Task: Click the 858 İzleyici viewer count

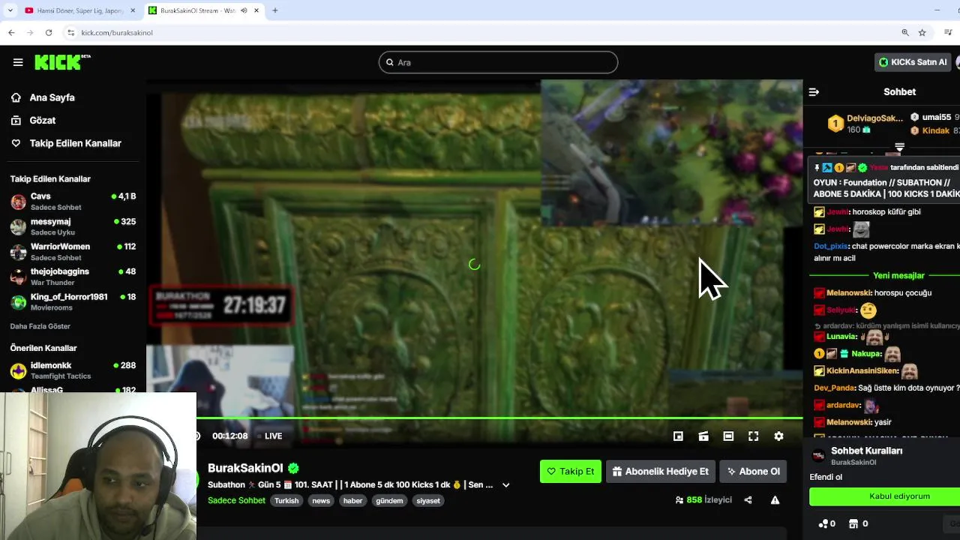Action: tap(703, 500)
